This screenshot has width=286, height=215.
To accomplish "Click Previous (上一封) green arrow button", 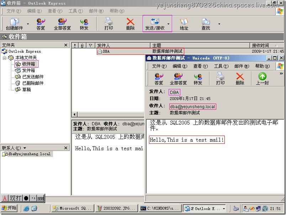I will (x=262, y=79).
